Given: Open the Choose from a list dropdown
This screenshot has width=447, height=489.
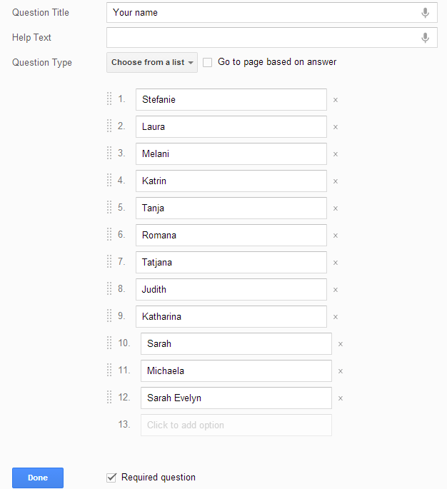Looking at the screenshot, I should (x=152, y=63).
